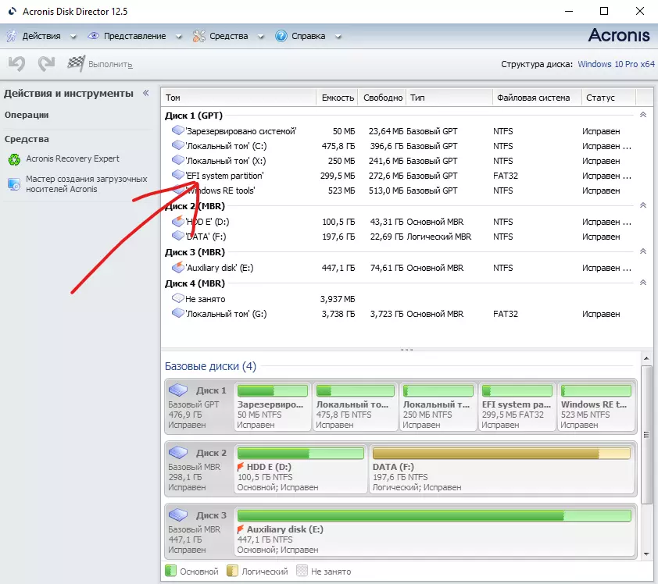
Task: Select the HDD E (D:) partition block
Action: point(300,469)
